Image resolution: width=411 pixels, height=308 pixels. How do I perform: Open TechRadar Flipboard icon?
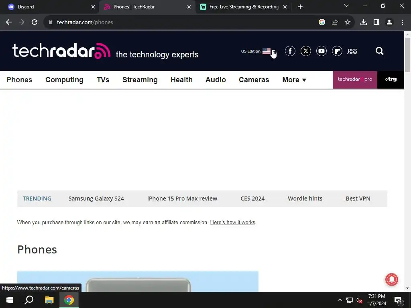coord(337,51)
